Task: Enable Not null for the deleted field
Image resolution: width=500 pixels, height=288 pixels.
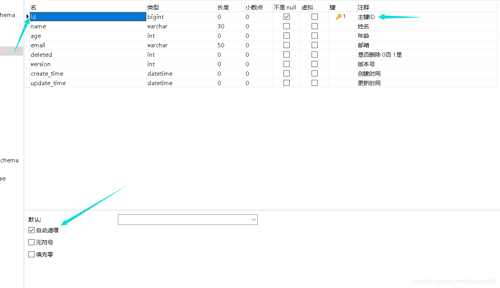Action: click(287, 54)
